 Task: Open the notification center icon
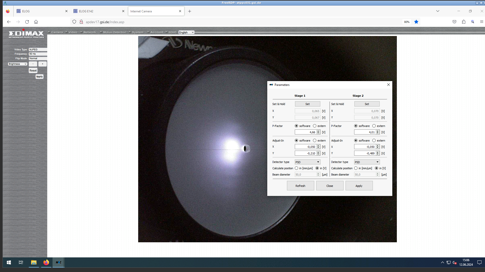click(479, 262)
